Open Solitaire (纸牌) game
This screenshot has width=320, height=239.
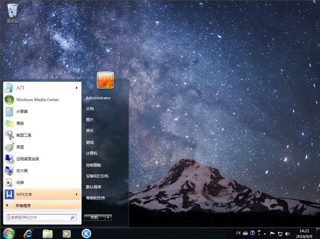20,182
